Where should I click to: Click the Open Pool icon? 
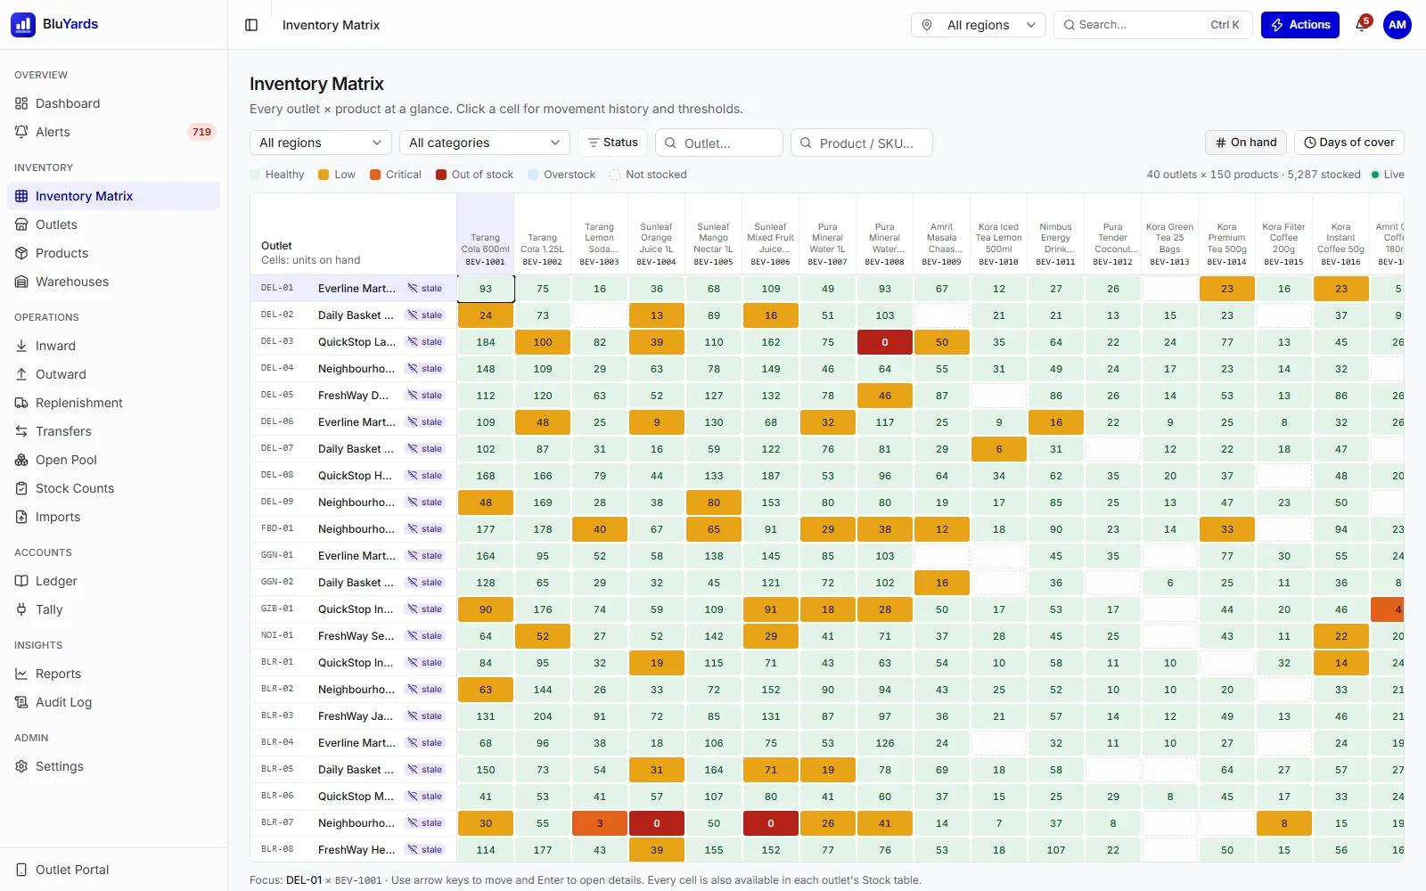coord(21,460)
